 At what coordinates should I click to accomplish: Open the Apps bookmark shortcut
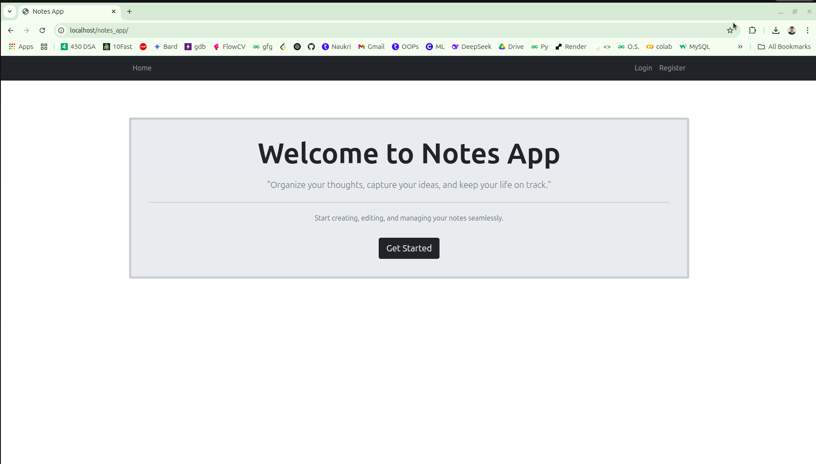click(21, 47)
